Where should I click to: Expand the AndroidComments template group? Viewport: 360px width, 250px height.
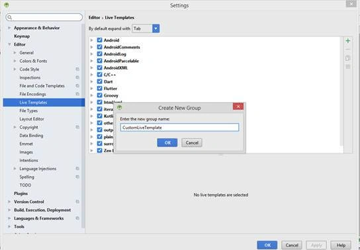tap(91, 47)
